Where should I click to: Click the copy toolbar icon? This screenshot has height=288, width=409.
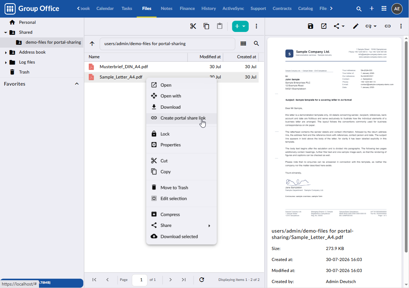[x=206, y=26]
